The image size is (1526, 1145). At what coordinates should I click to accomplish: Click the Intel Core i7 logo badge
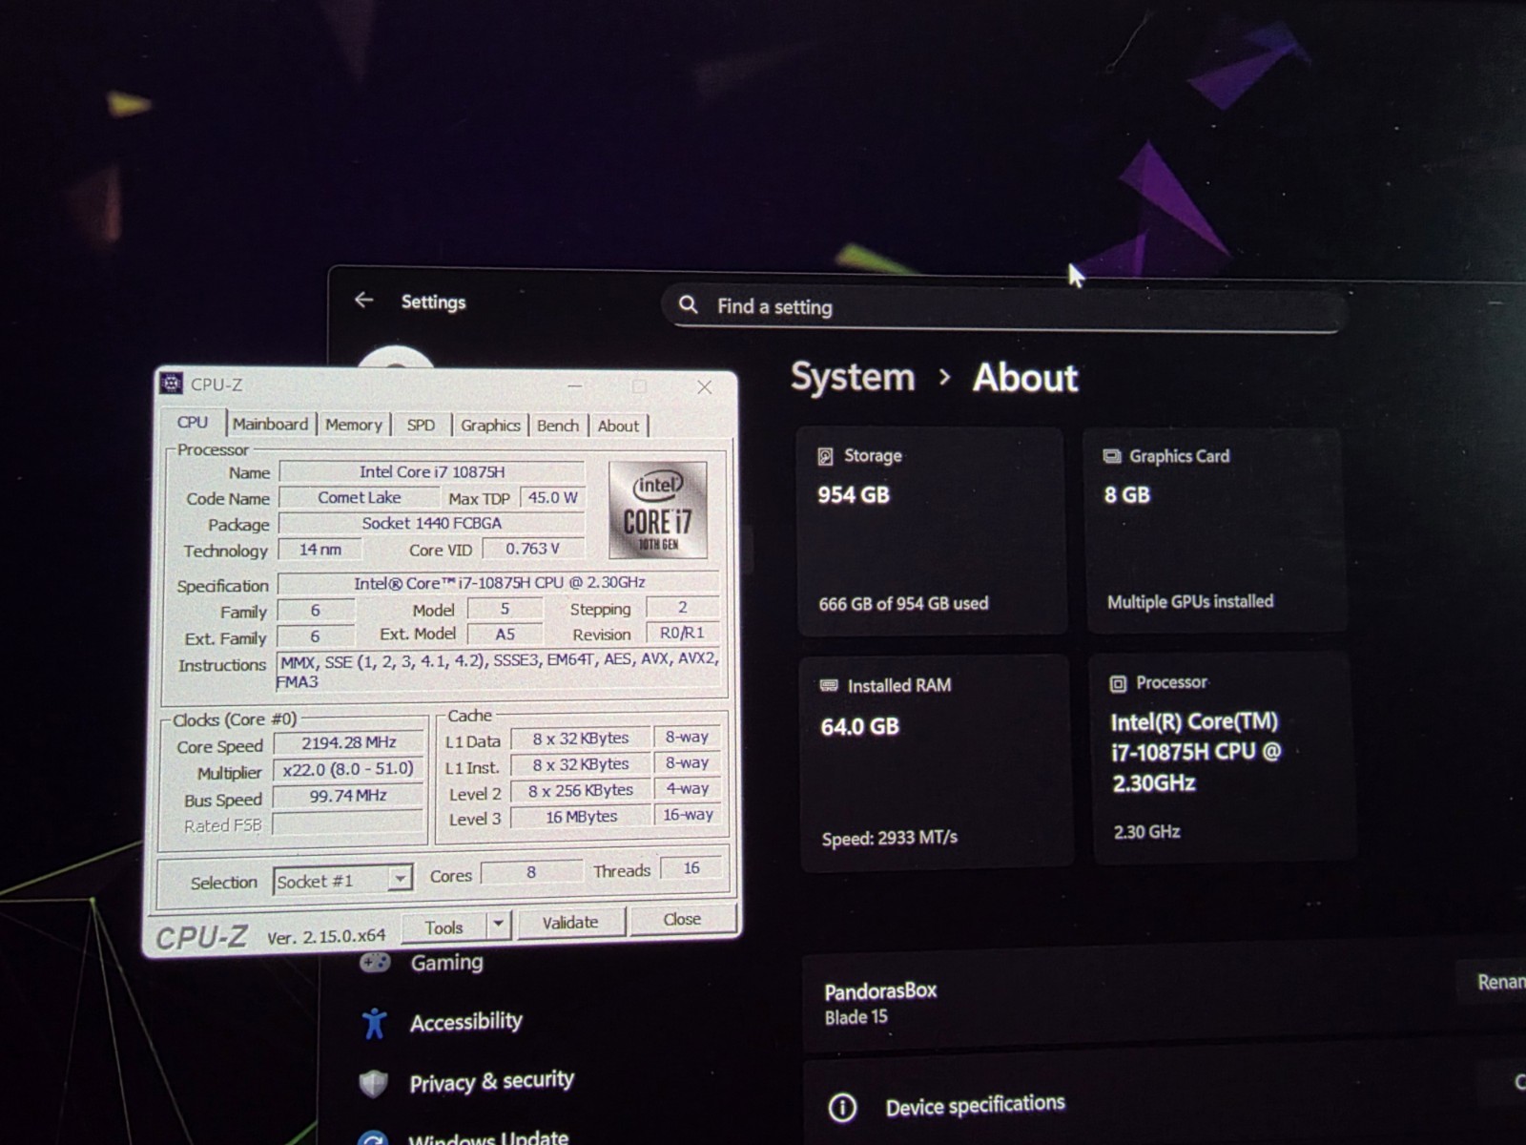point(657,510)
